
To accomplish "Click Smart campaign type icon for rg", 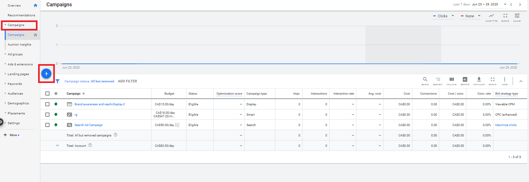I will pyautogui.click(x=69, y=115).
